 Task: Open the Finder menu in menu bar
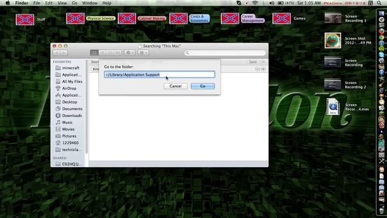pos(22,3)
